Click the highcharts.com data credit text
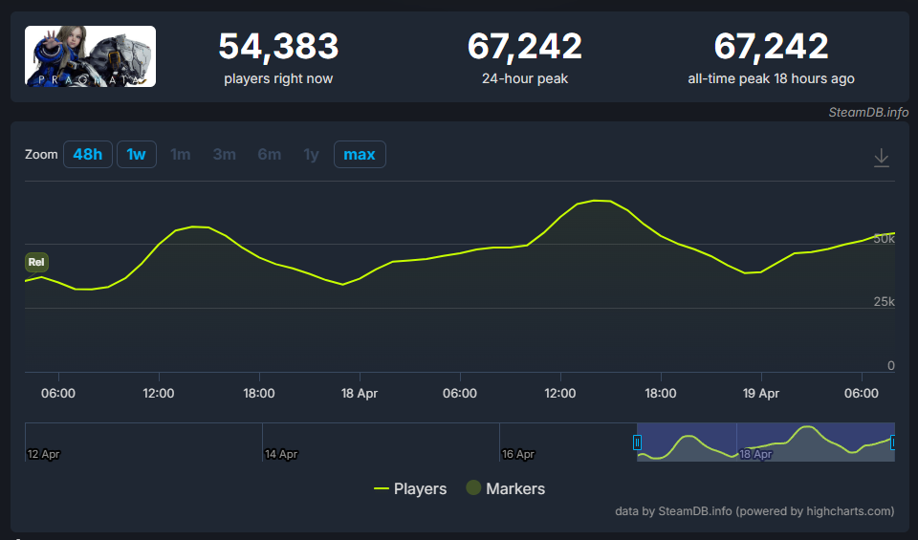This screenshot has height=540, width=918. click(756, 511)
